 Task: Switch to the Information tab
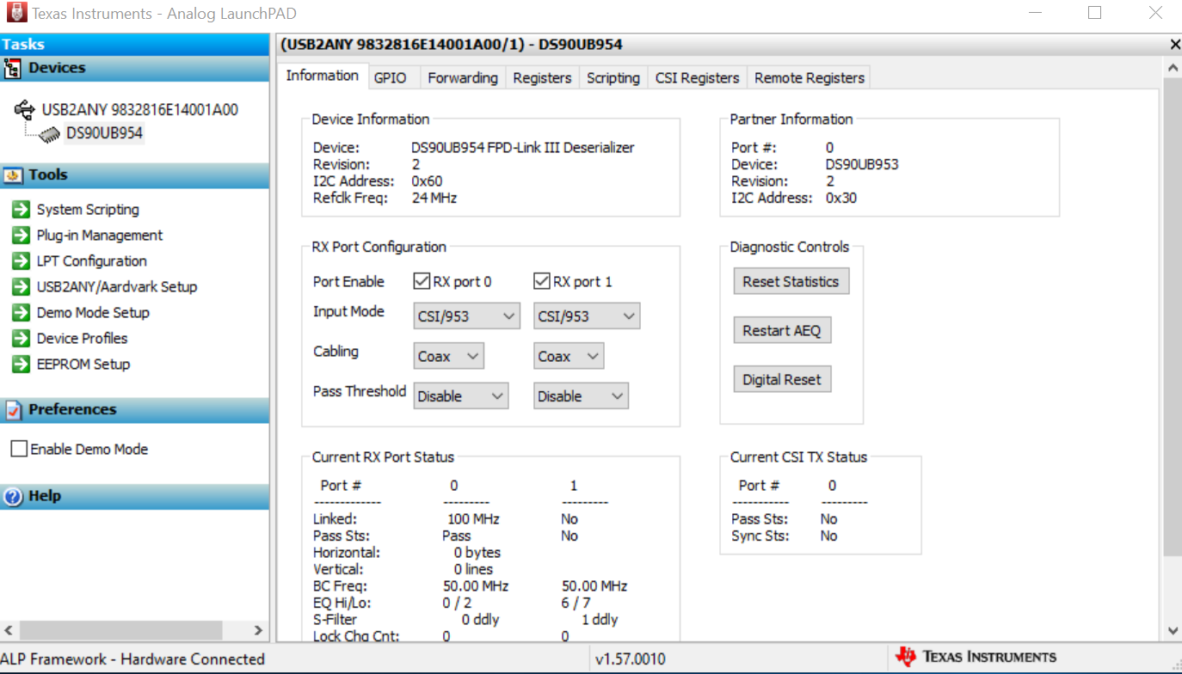tap(323, 76)
